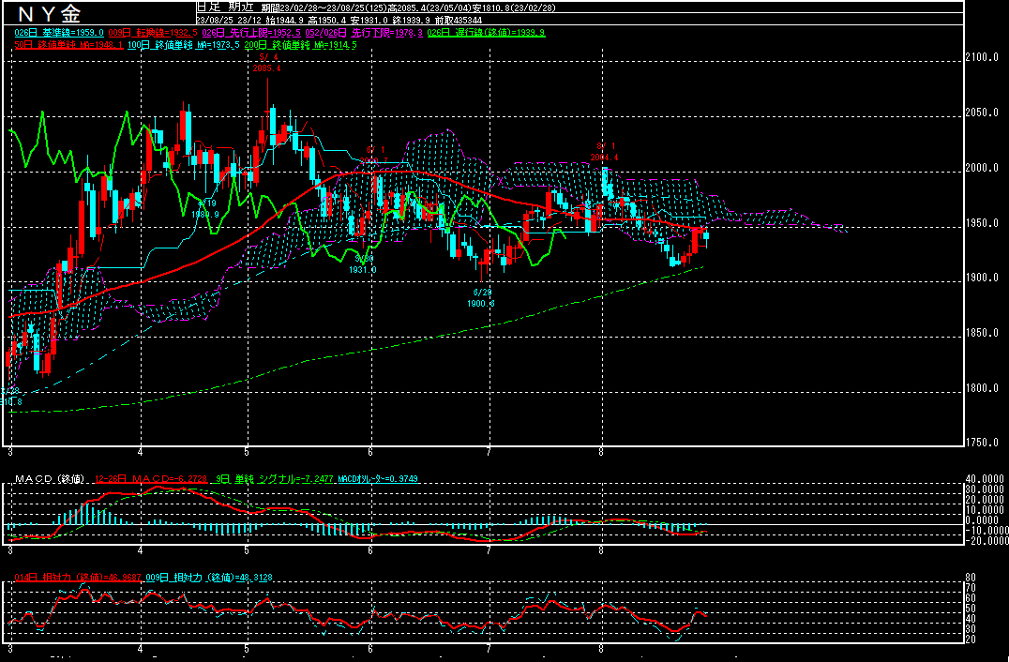
Task: Click the 1989.9 low marker label
Action: (206, 214)
